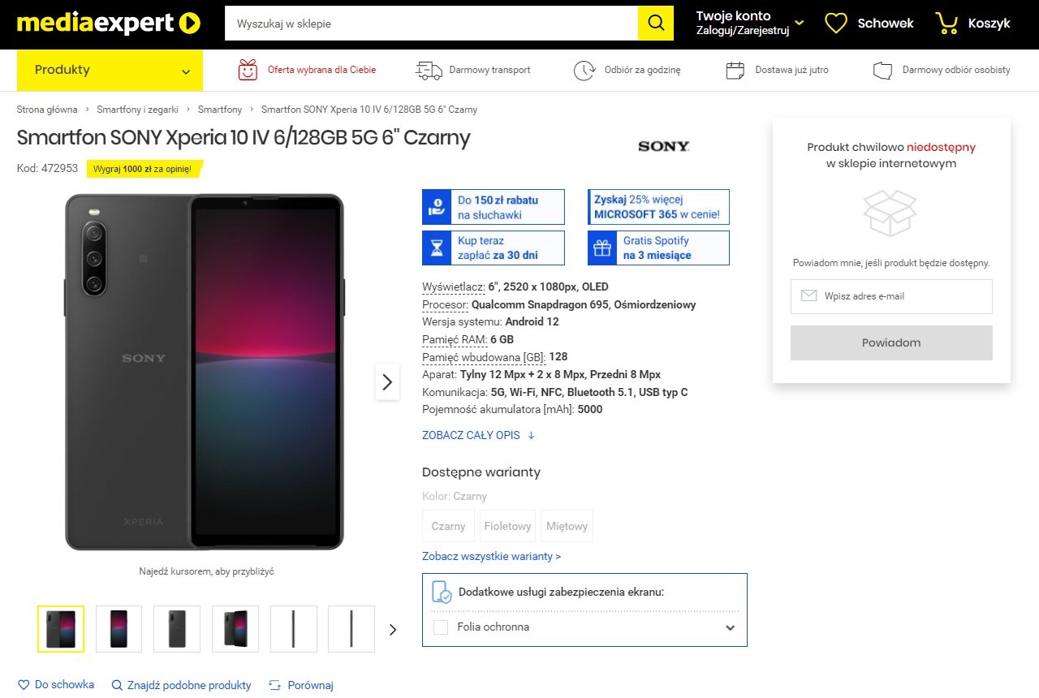
Task: Click the Dostawa już jutro calendar icon
Action: (x=735, y=70)
